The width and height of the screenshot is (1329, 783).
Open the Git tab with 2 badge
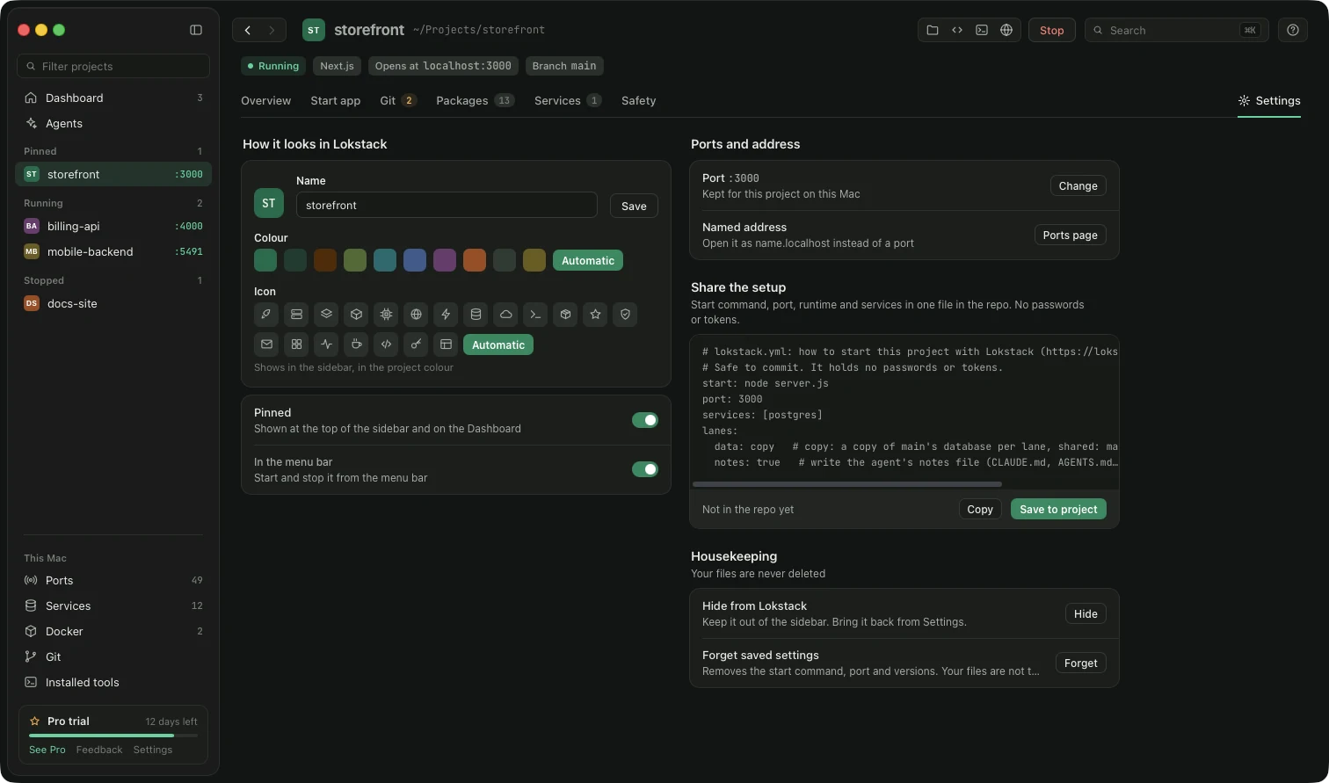click(398, 100)
